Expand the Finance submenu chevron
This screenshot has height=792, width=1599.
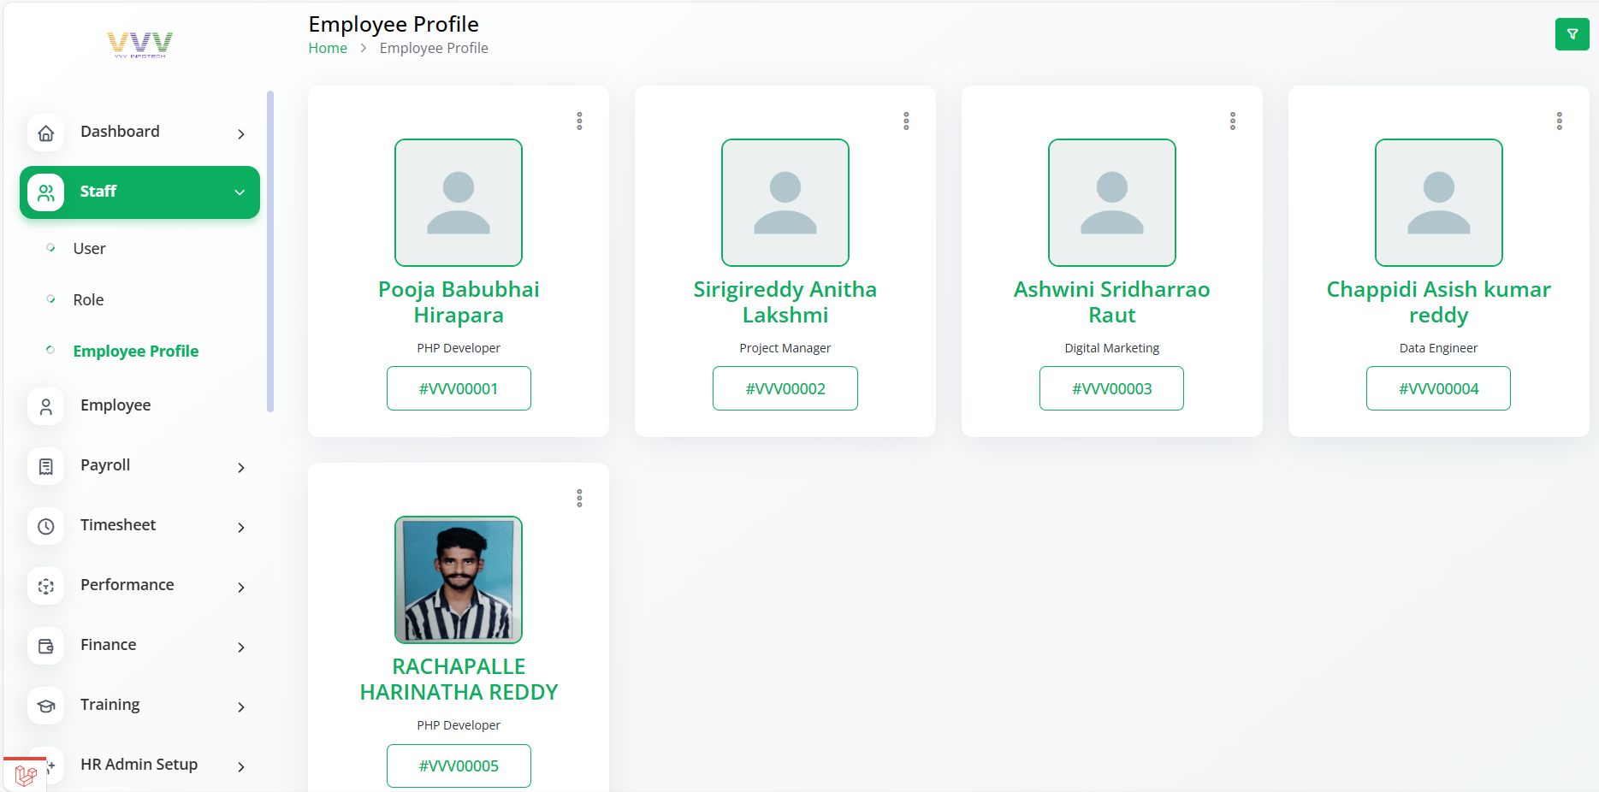point(241,647)
